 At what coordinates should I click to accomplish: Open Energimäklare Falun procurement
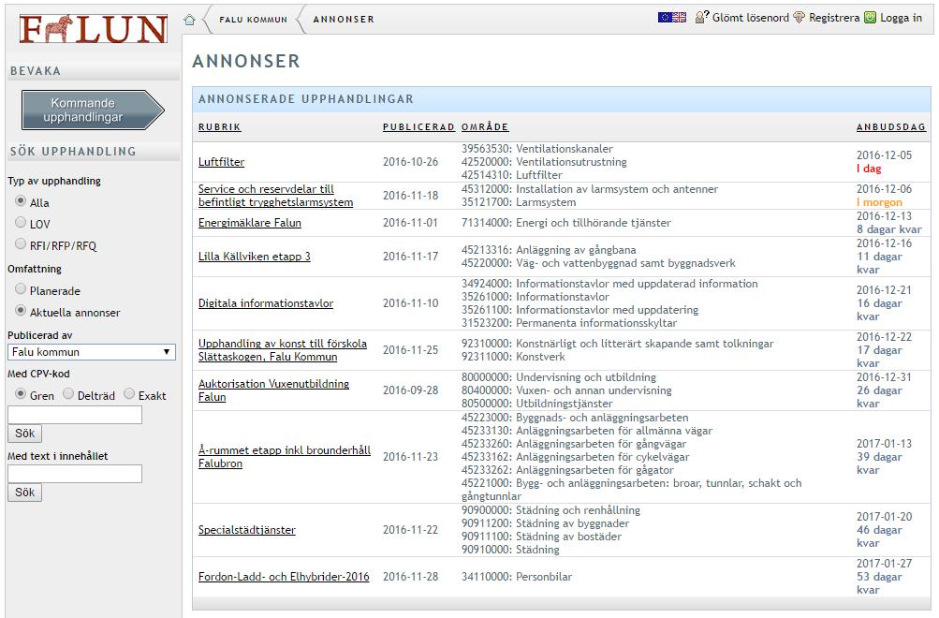[x=250, y=223]
